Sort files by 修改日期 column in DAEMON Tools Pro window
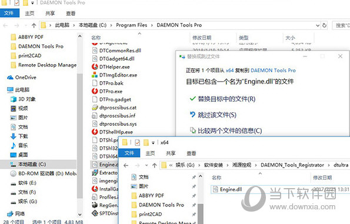The height and width of the screenshot is (224, 350). tap(202, 38)
